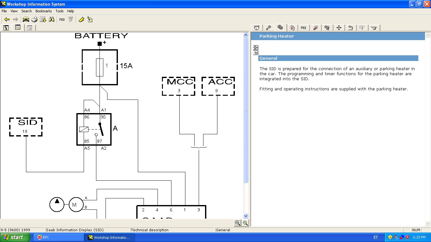Open the Search menu
Screen dimensions: 431x242
[27, 11]
